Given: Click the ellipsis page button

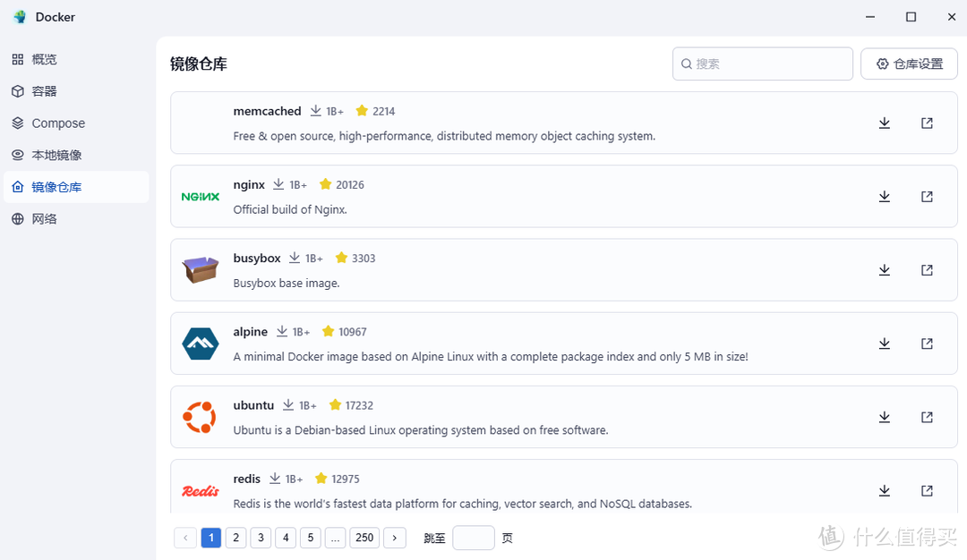Looking at the screenshot, I should [335, 538].
